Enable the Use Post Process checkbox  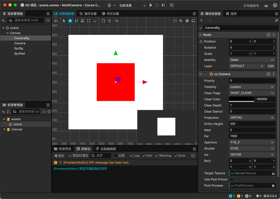[x=231, y=180]
